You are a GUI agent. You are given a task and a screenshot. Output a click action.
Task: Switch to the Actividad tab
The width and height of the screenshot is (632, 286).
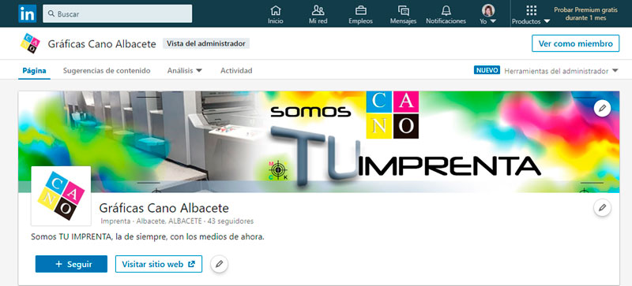point(236,71)
